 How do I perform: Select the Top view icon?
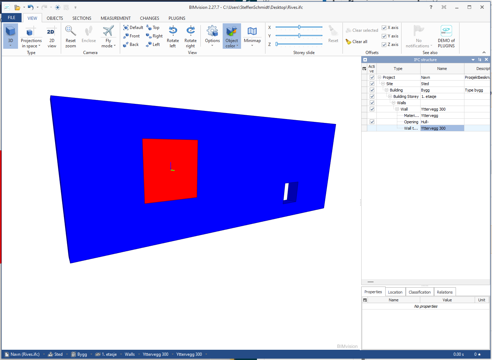pyautogui.click(x=149, y=28)
